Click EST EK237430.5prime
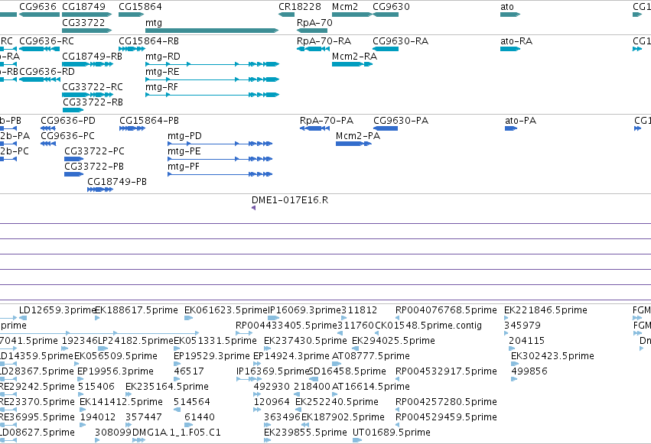This screenshot has height=444, width=651. 305,341
